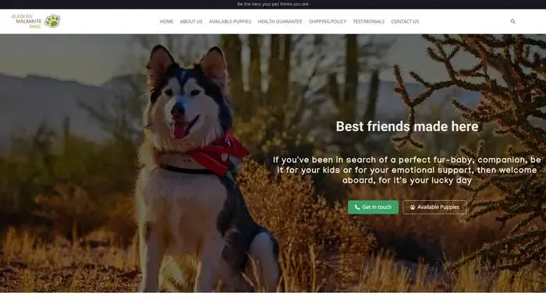Click the fur-baby companion paragraph text
This screenshot has width=546, height=307.
pos(407,170)
